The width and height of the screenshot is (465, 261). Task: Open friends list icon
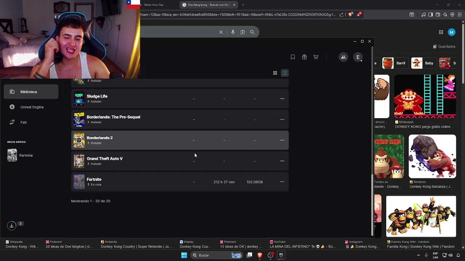click(x=343, y=57)
